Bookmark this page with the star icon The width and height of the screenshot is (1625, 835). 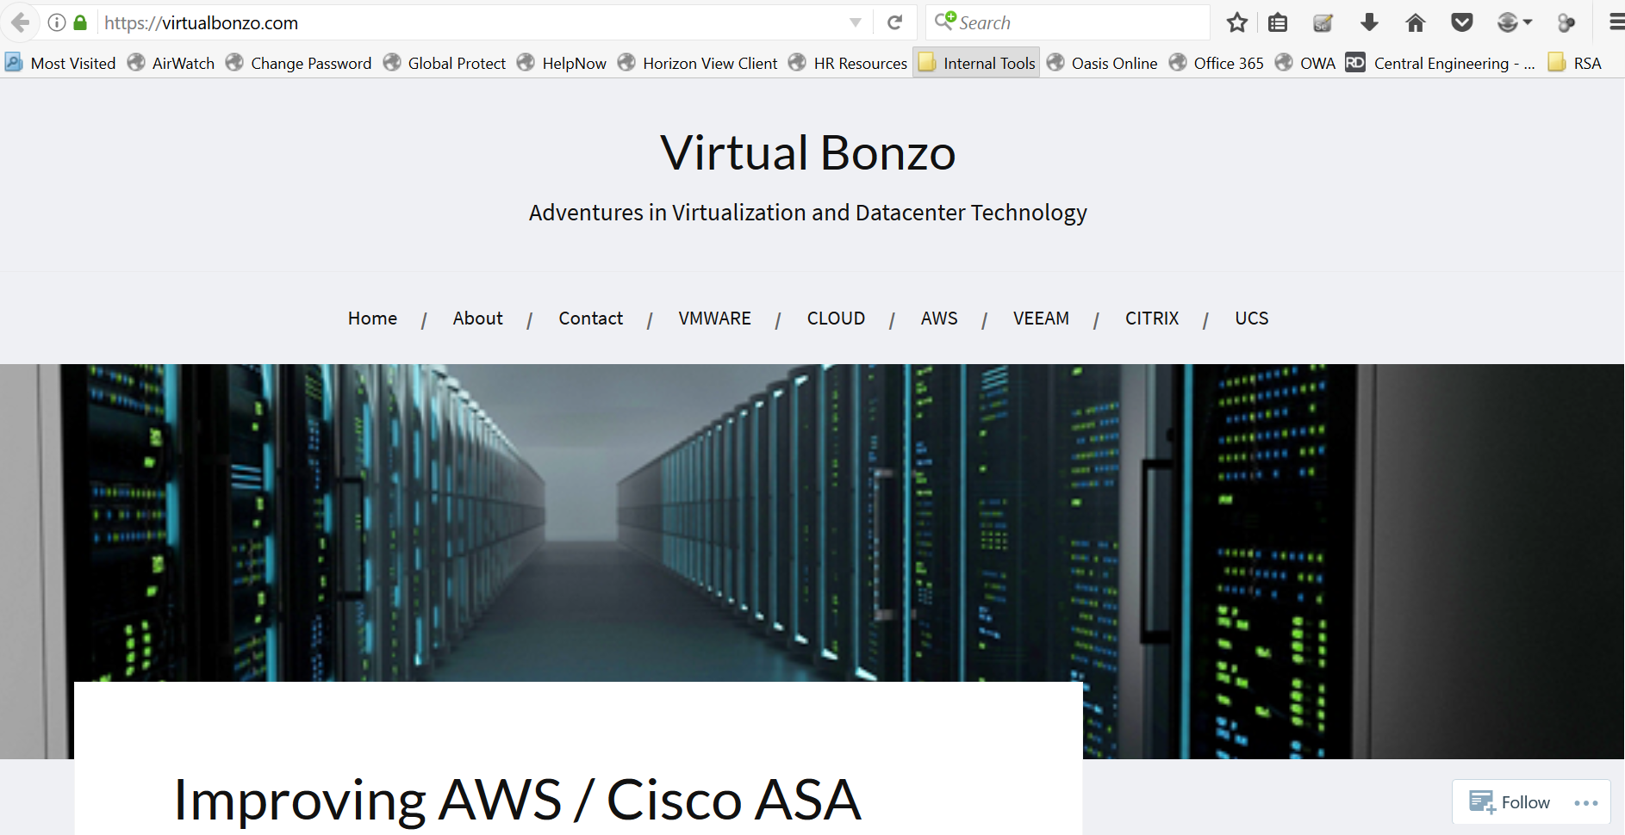click(1237, 22)
